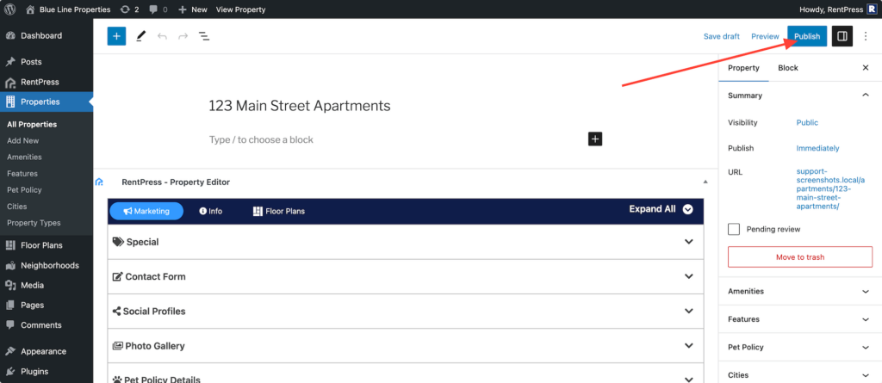Click the property title text field
The image size is (882, 383).
tap(405, 106)
